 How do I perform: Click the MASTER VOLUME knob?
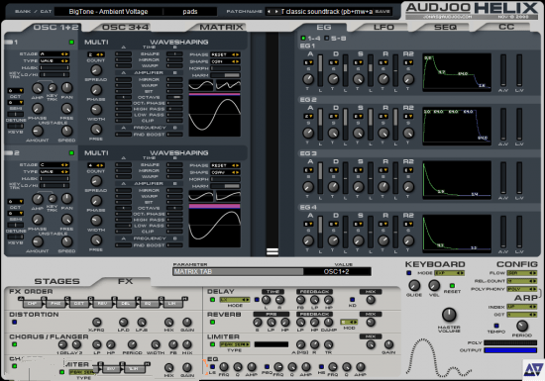pyautogui.click(x=449, y=315)
